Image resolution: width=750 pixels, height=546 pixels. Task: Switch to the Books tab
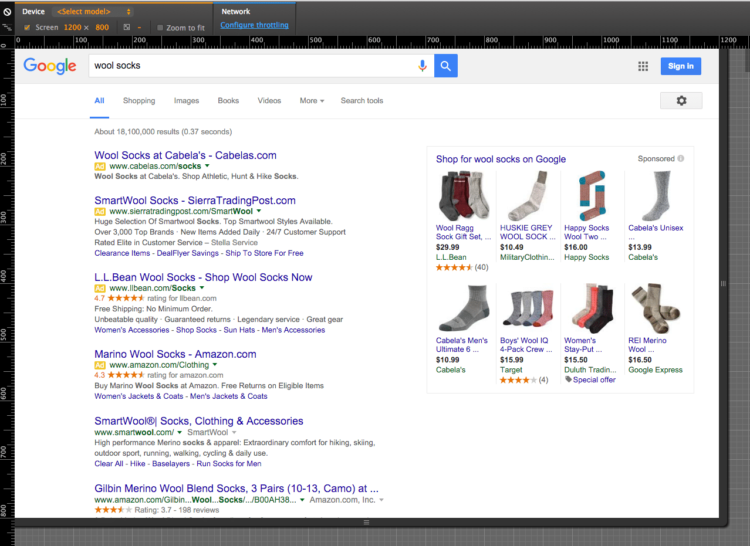coord(228,101)
